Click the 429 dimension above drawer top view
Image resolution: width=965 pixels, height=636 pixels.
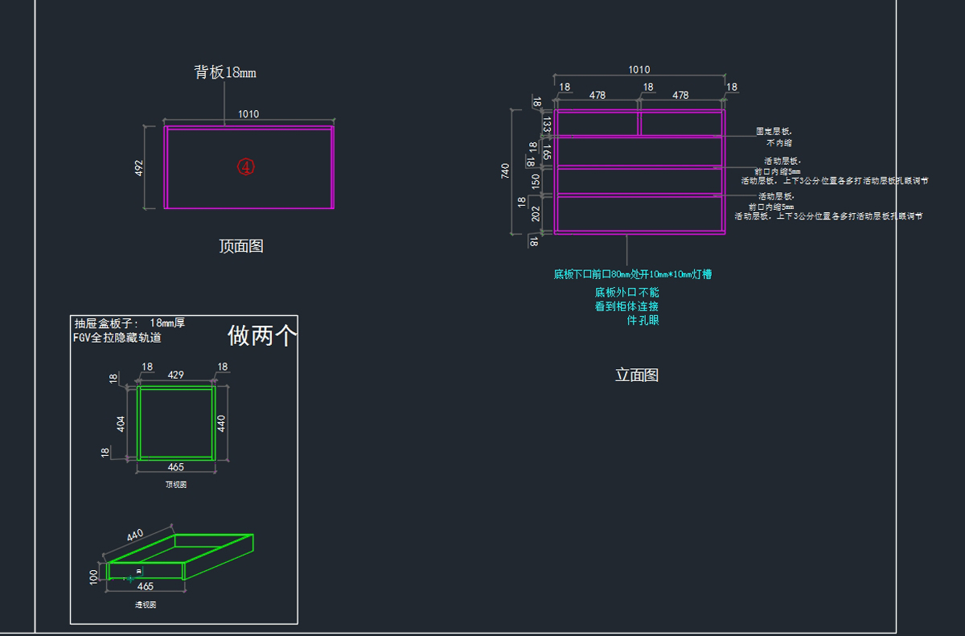tap(175, 375)
